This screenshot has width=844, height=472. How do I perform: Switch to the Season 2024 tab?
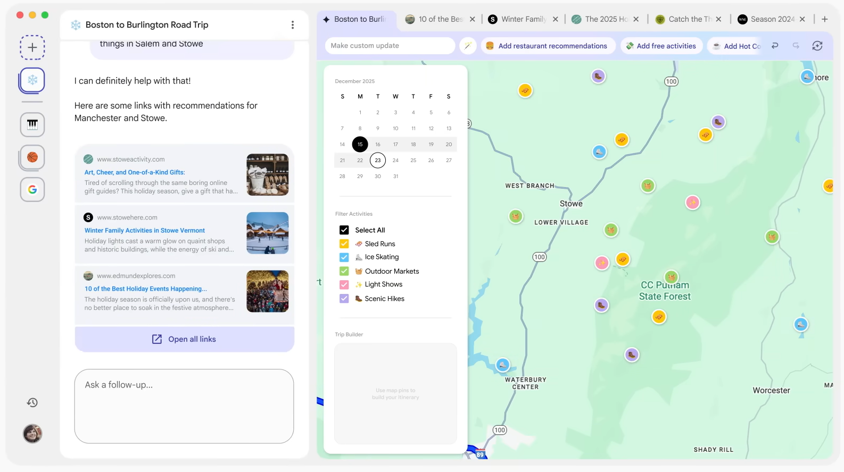click(x=772, y=19)
